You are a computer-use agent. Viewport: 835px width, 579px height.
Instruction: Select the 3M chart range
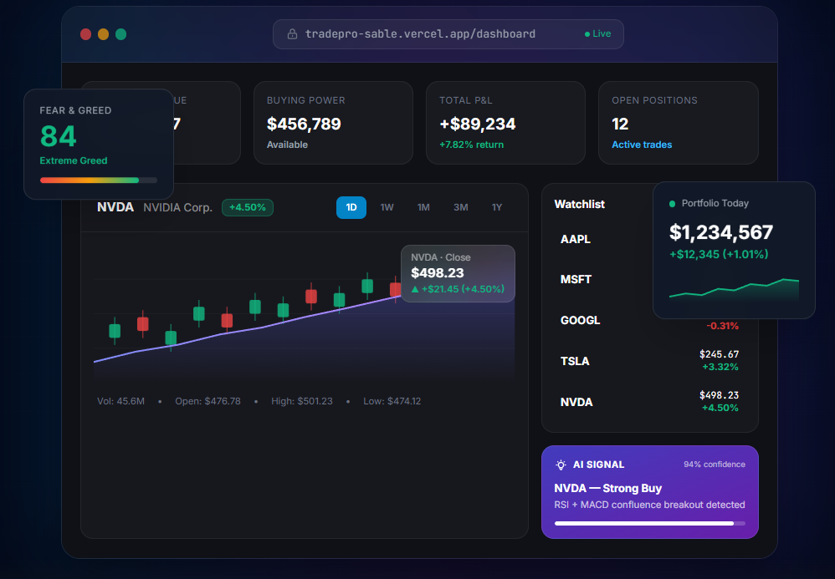pyautogui.click(x=461, y=207)
